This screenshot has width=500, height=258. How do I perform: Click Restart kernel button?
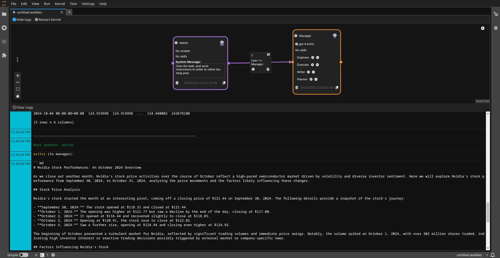coord(48,19)
